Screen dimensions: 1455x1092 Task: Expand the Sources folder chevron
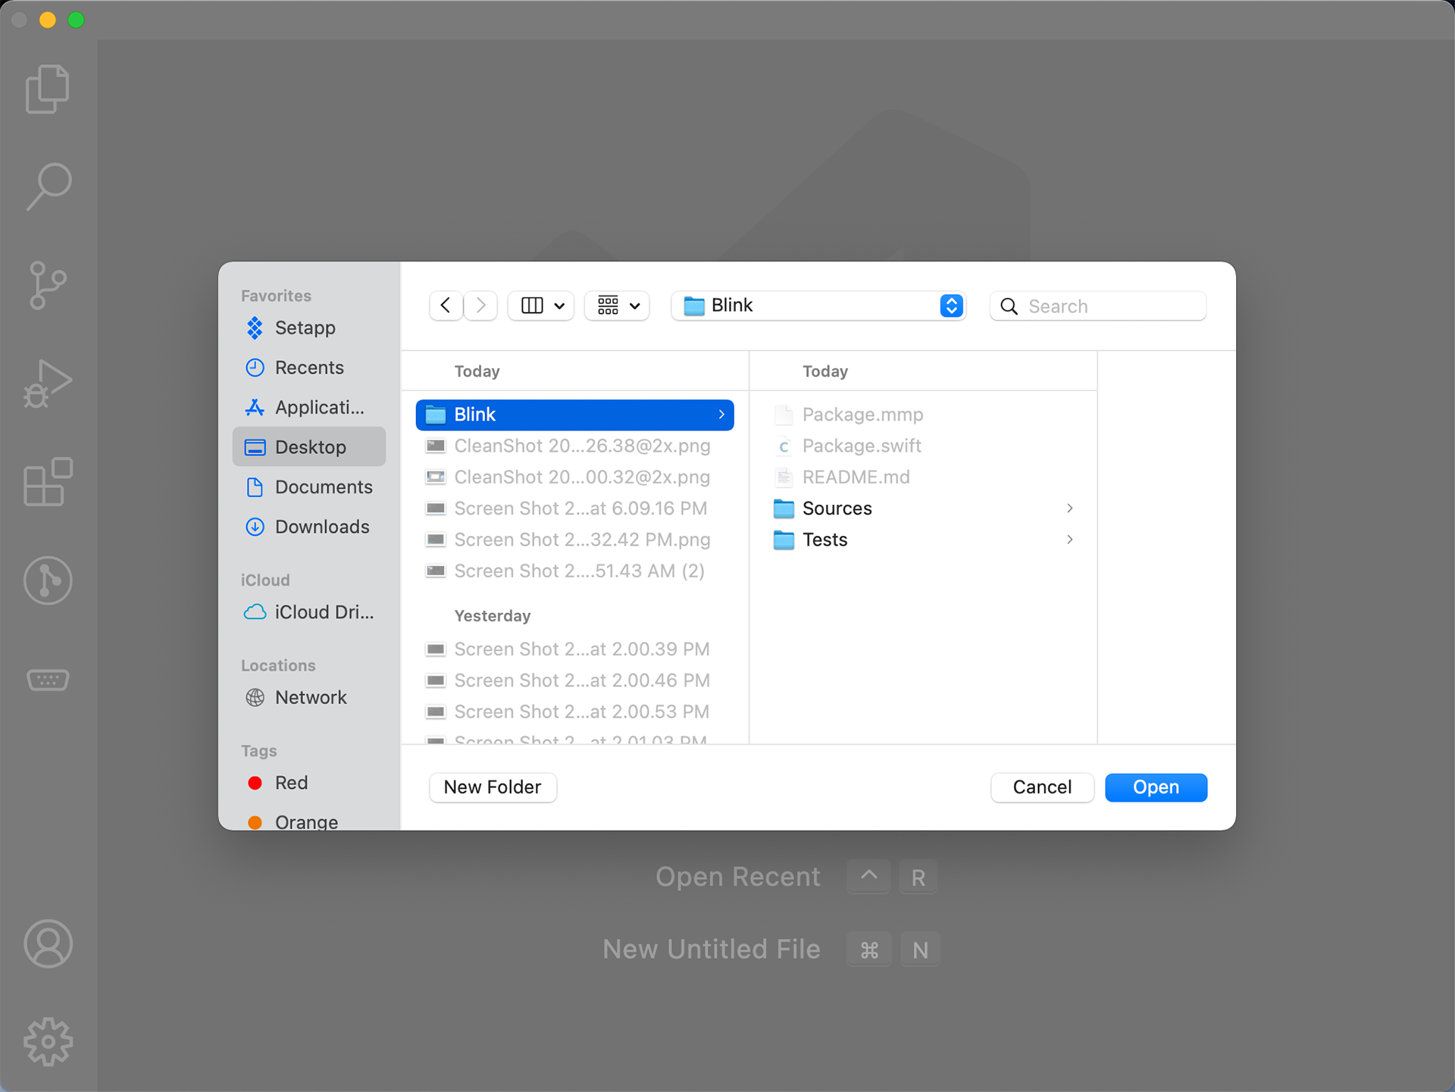(1069, 508)
